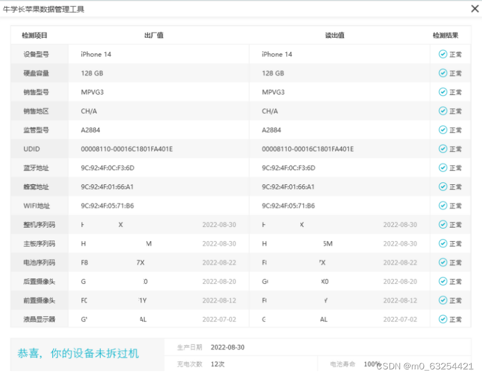482x376 pixels.
Task: Click the check icon in 整机序列码 row
Action: 443,225
